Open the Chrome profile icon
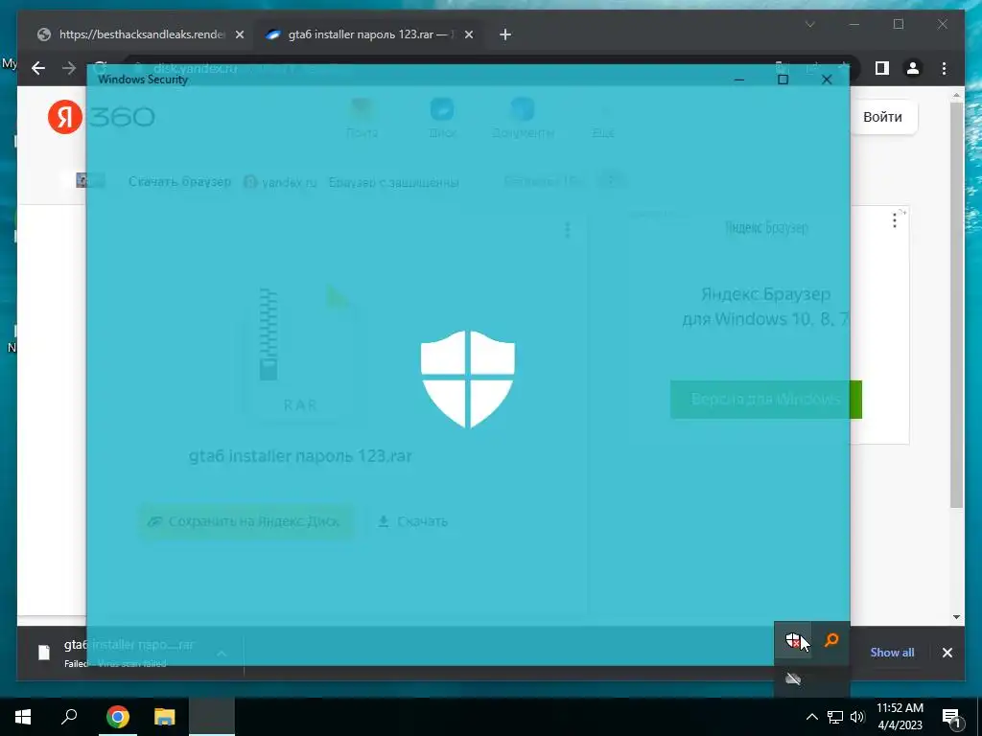 [x=913, y=68]
